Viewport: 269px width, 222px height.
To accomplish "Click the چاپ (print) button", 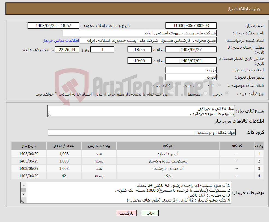I will pos(150,213).
